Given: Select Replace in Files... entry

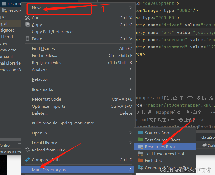Looking at the screenshot, I should pyautogui.click(x=78, y=63).
